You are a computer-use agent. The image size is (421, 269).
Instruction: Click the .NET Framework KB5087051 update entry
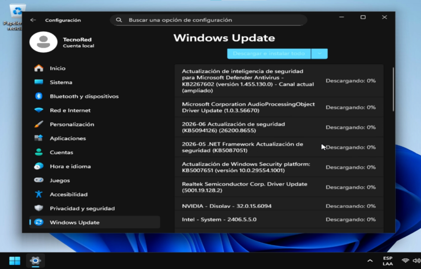(x=279, y=147)
